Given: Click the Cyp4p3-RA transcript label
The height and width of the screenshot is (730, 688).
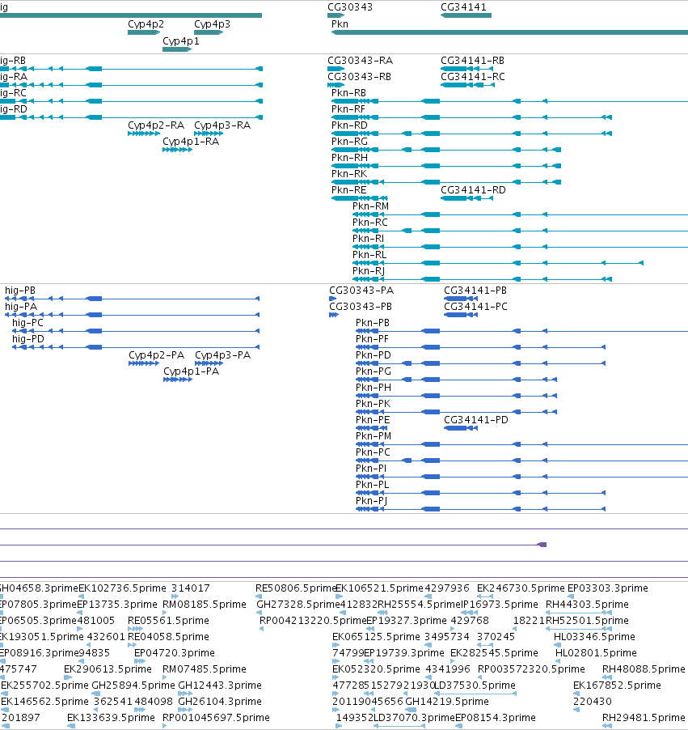Looking at the screenshot, I should coord(222,125).
